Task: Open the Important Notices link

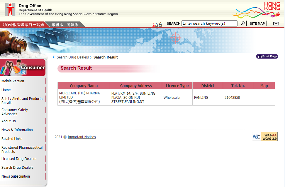Action: pyautogui.click(x=82, y=137)
